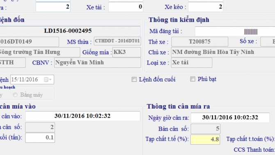Viewport: 275px width, 155px height.
Task: Enable the Phủ bạt checkbox
Action: 193,79
